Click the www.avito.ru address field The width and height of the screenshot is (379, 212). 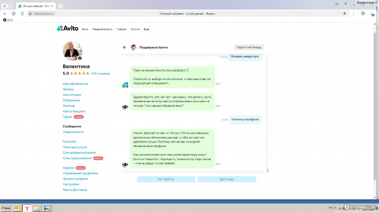[44, 14]
